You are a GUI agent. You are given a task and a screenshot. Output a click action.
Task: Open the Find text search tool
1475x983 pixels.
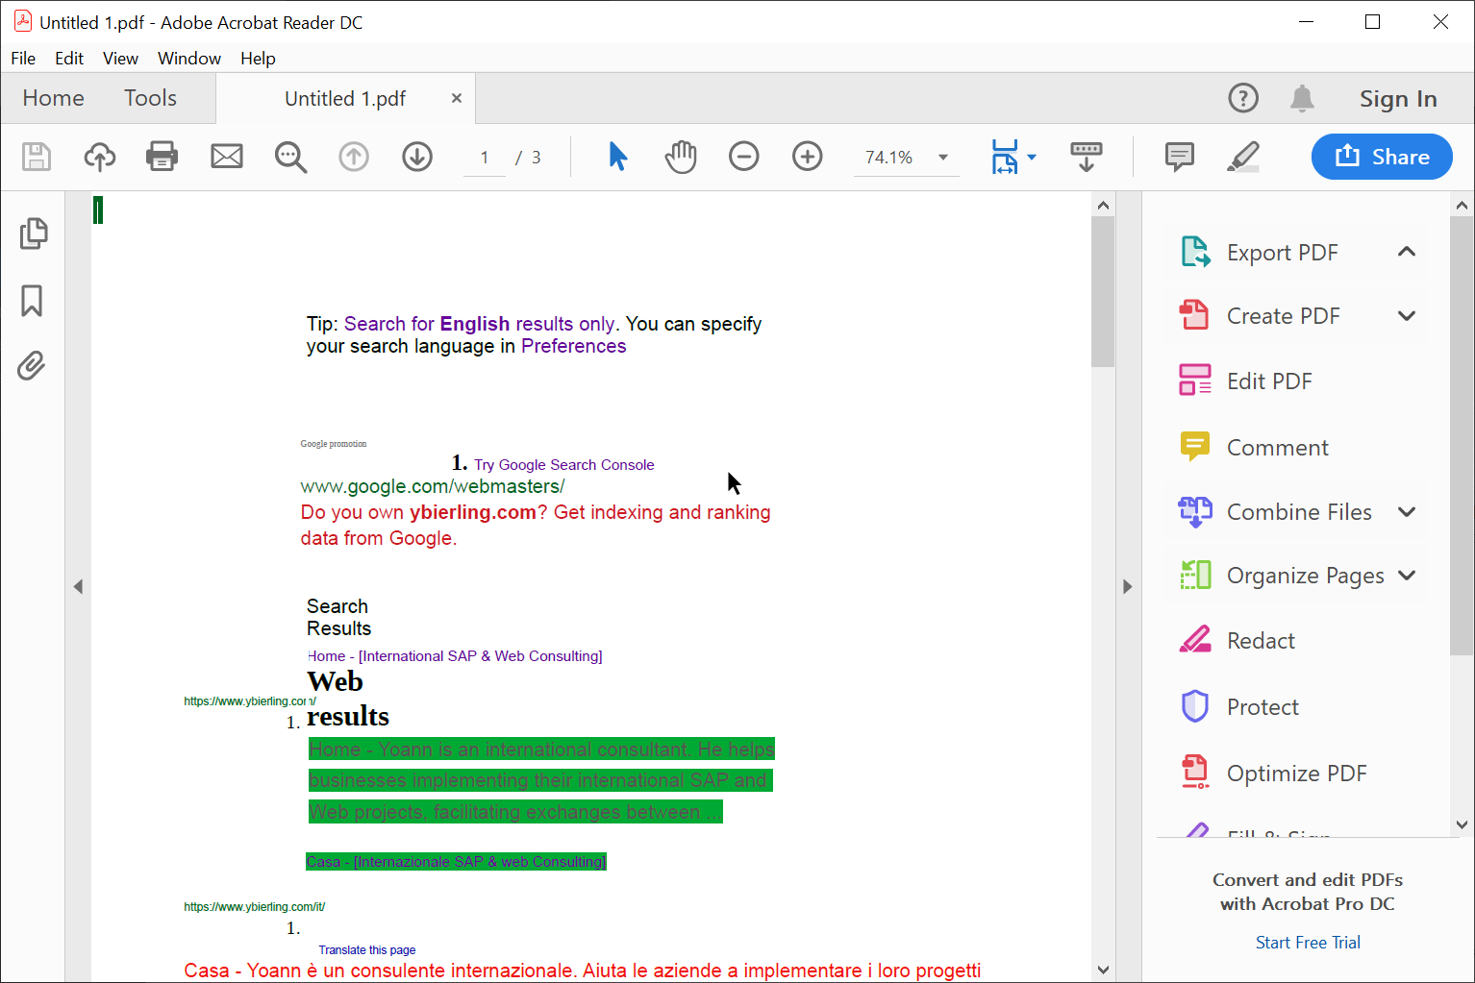pyautogui.click(x=290, y=157)
